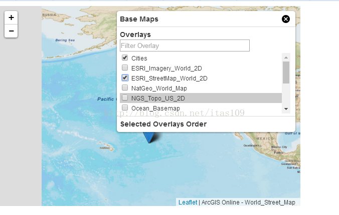Focus the Filter Overlay input field

pyautogui.click(x=185, y=45)
